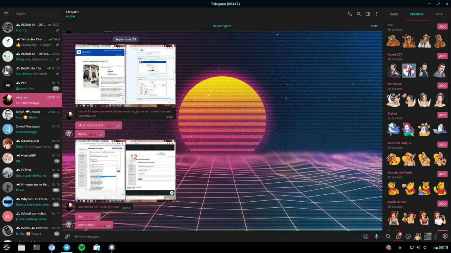
Task: Add the Goldfish Lady sticker pack
Action: pyautogui.click(x=442, y=145)
